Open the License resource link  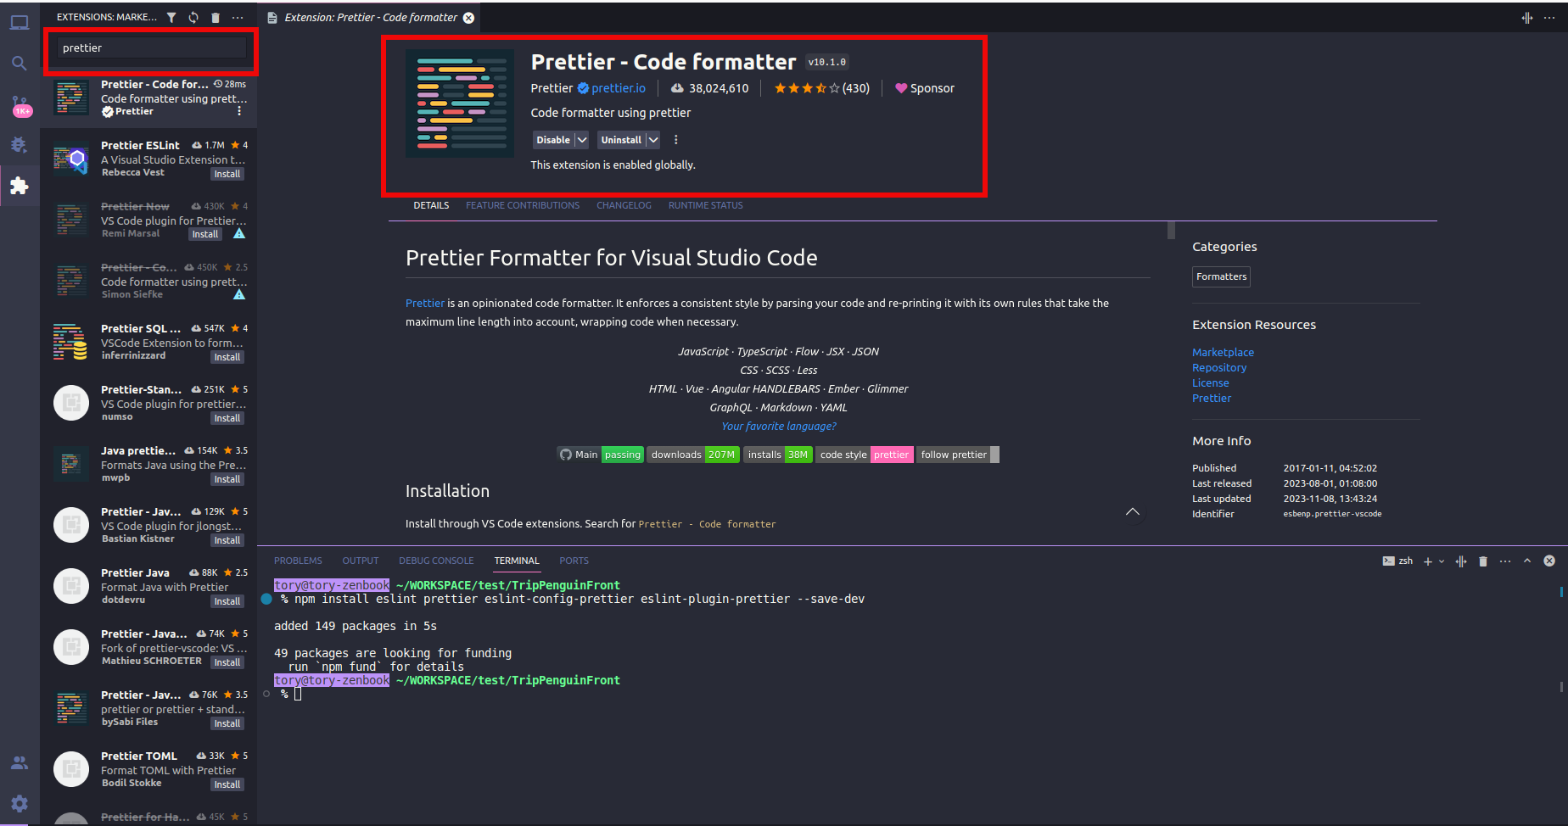(x=1210, y=382)
